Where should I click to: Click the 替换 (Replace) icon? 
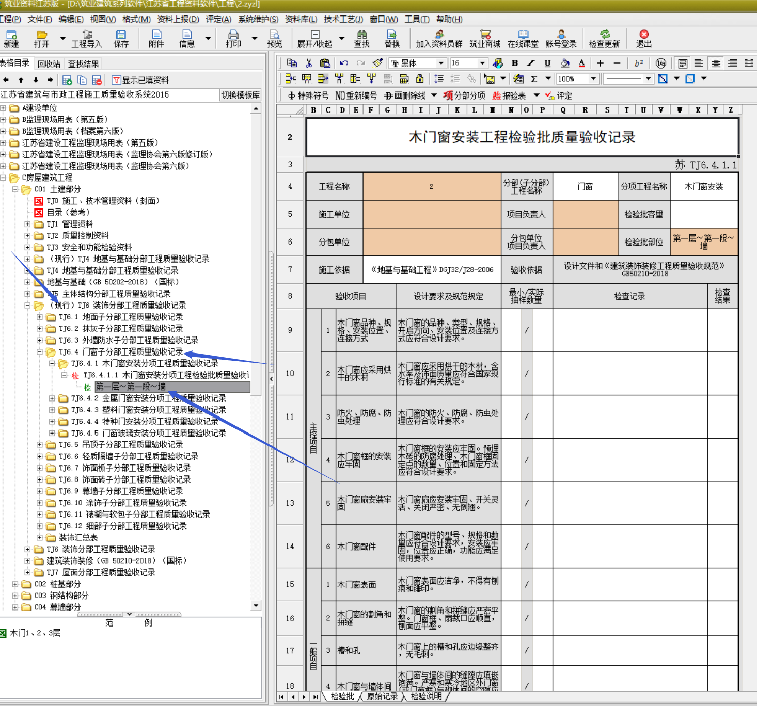point(392,39)
